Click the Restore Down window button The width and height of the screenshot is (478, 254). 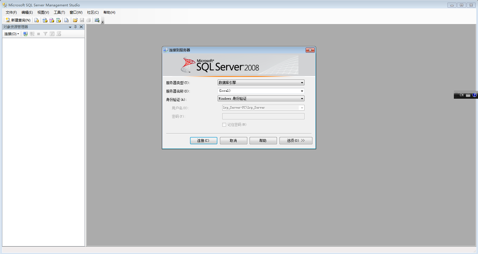[461, 5]
